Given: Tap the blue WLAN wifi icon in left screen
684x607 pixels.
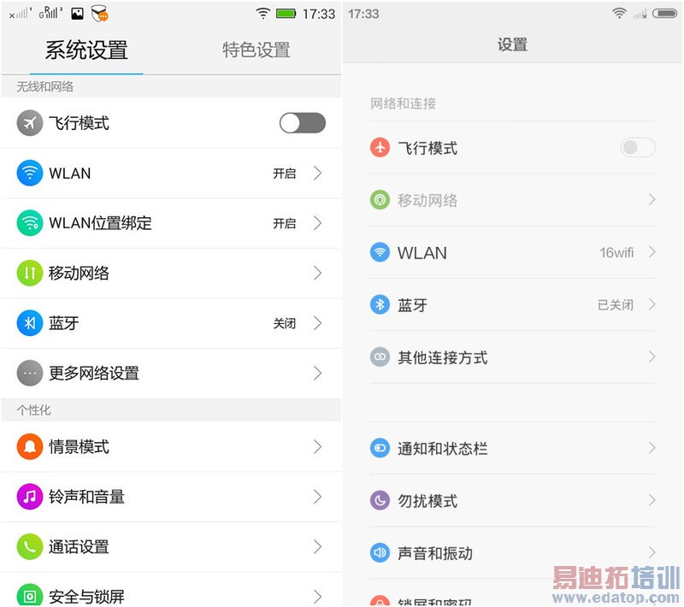Looking at the screenshot, I should pos(30,173).
